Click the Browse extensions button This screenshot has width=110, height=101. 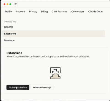(18, 88)
